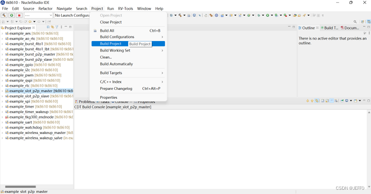This screenshot has width=371, height=194.
Task: Open the launch mode combo box
Action: point(38,15)
